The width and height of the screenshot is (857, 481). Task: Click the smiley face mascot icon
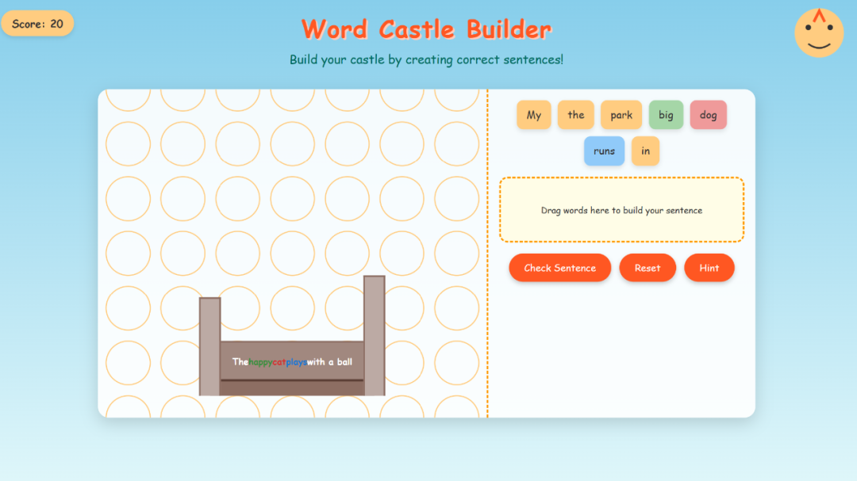(819, 32)
